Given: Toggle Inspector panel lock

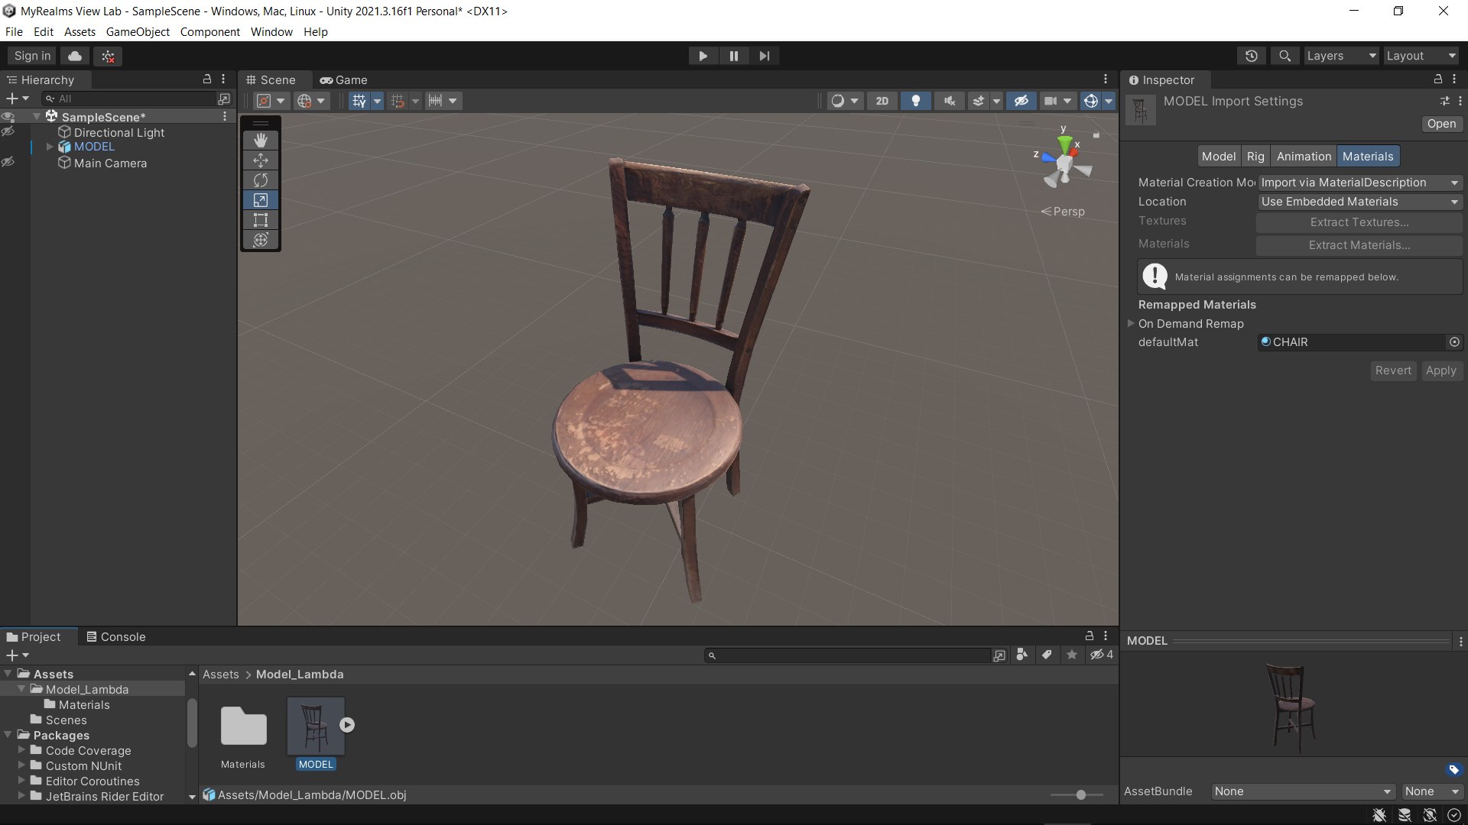Looking at the screenshot, I should coord(1437,79).
